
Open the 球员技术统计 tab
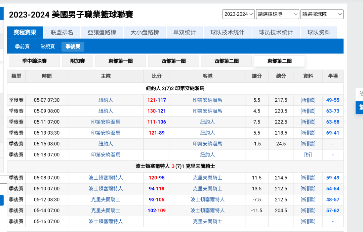(x=276, y=32)
